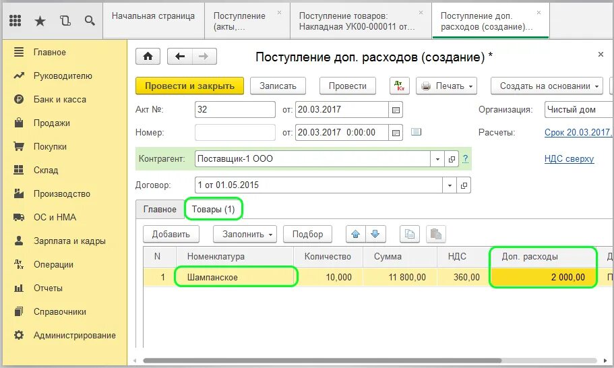The width and height of the screenshot is (614, 368).
Task: Click the Организация field Чистый дом
Action: 578,110
